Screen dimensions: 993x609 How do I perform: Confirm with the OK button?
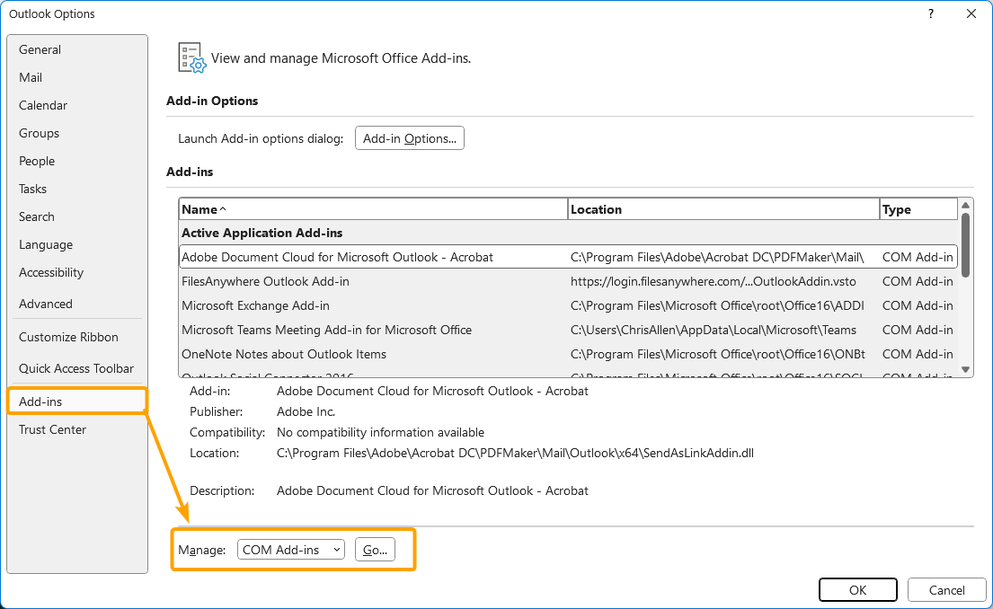pyautogui.click(x=857, y=590)
